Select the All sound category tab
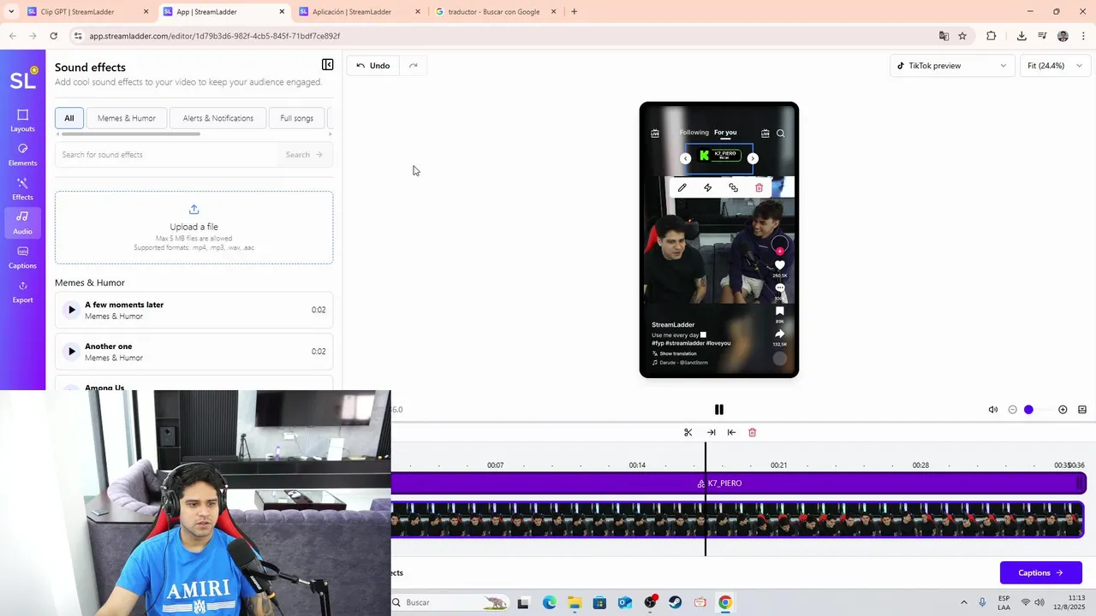The image size is (1096, 616). (x=68, y=118)
